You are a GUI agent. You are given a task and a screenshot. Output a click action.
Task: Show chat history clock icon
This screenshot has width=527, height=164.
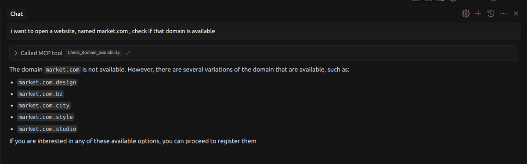pyautogui.click(x=491, y=14)
